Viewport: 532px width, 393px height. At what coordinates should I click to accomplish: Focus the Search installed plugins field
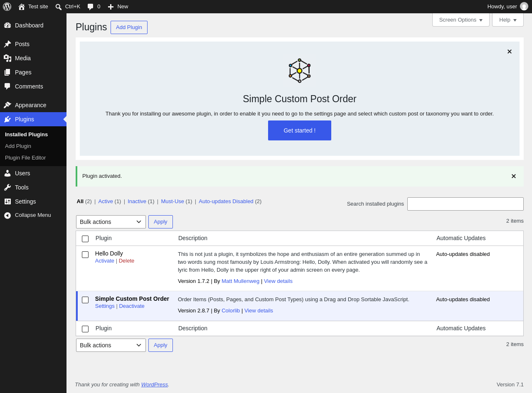point(465,204)
